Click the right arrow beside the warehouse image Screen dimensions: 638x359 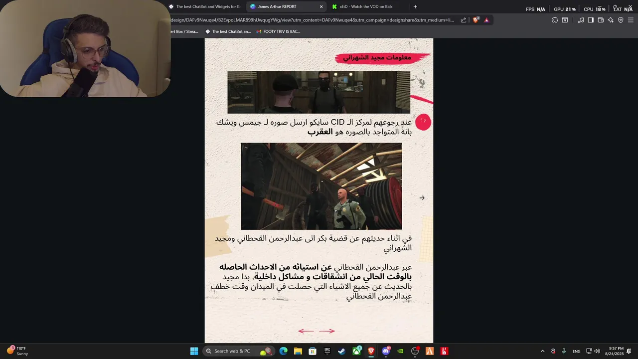pos(422,198)
